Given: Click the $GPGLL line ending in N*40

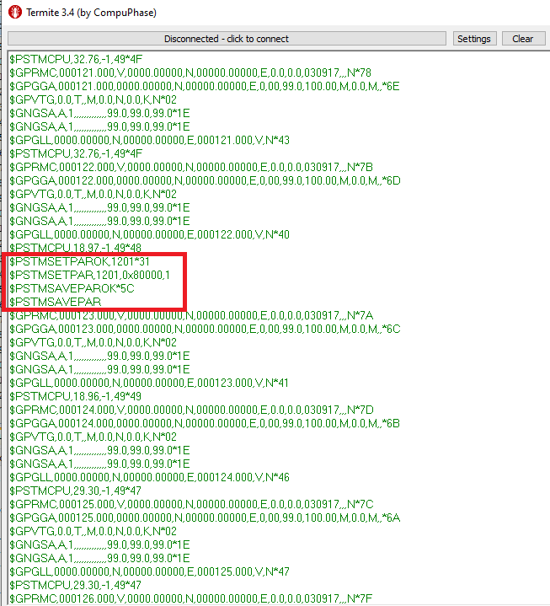Looking at the screenshot, I should [149, 234].
